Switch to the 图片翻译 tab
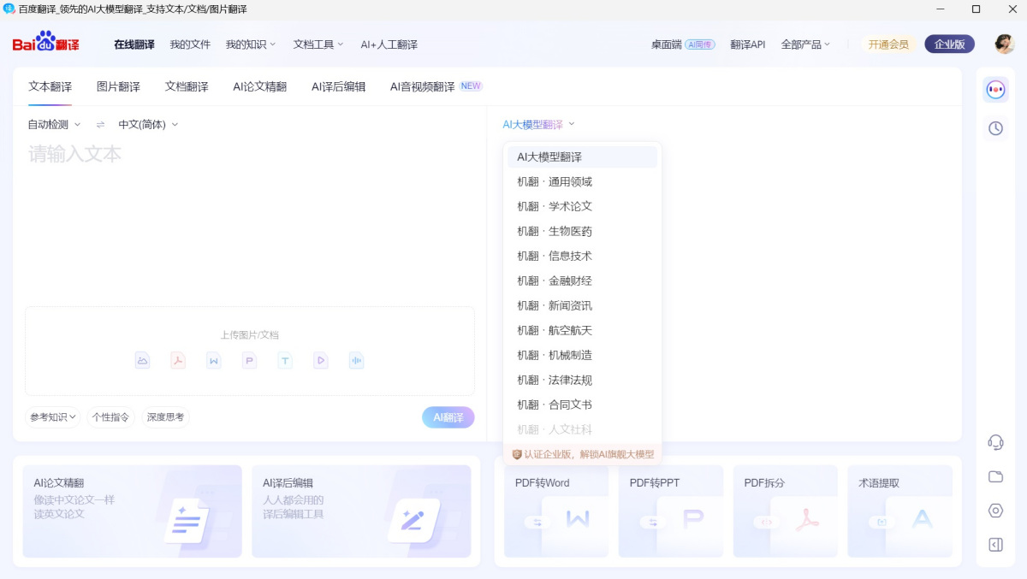This screenshot has width=1027, height=579. 118,86
